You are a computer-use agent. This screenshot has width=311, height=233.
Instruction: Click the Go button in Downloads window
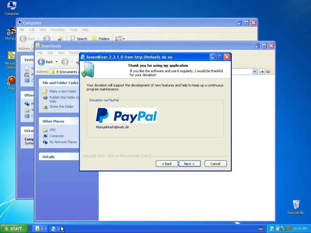[265, 72]
